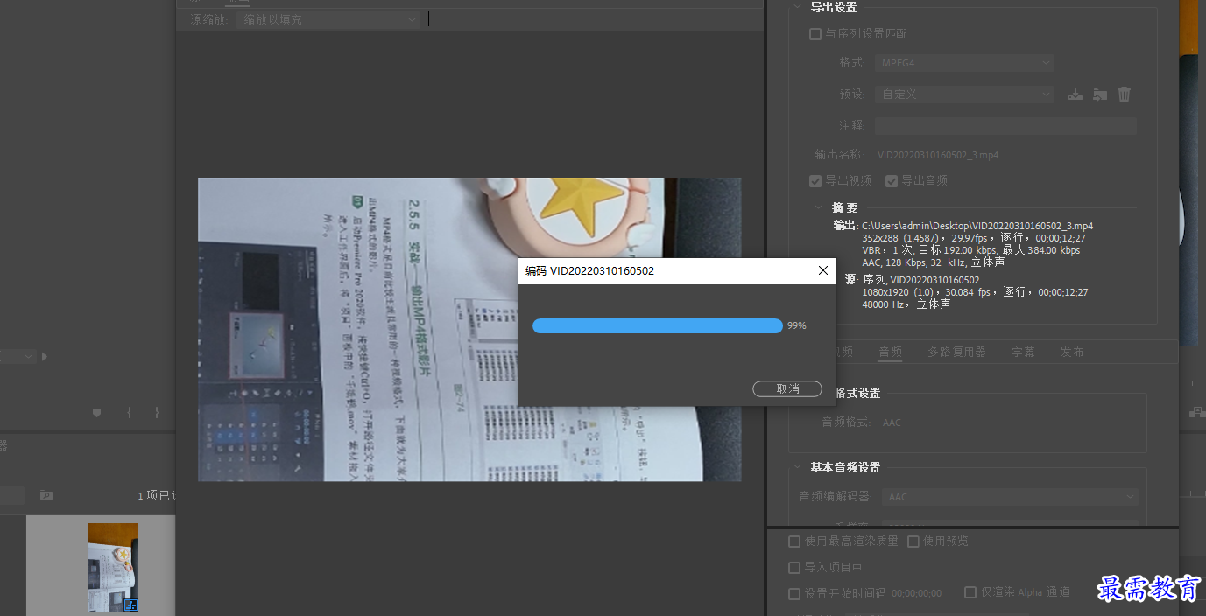Click the mark out bracket icon
1206x616 pixels.
click(x=157, y=412)
